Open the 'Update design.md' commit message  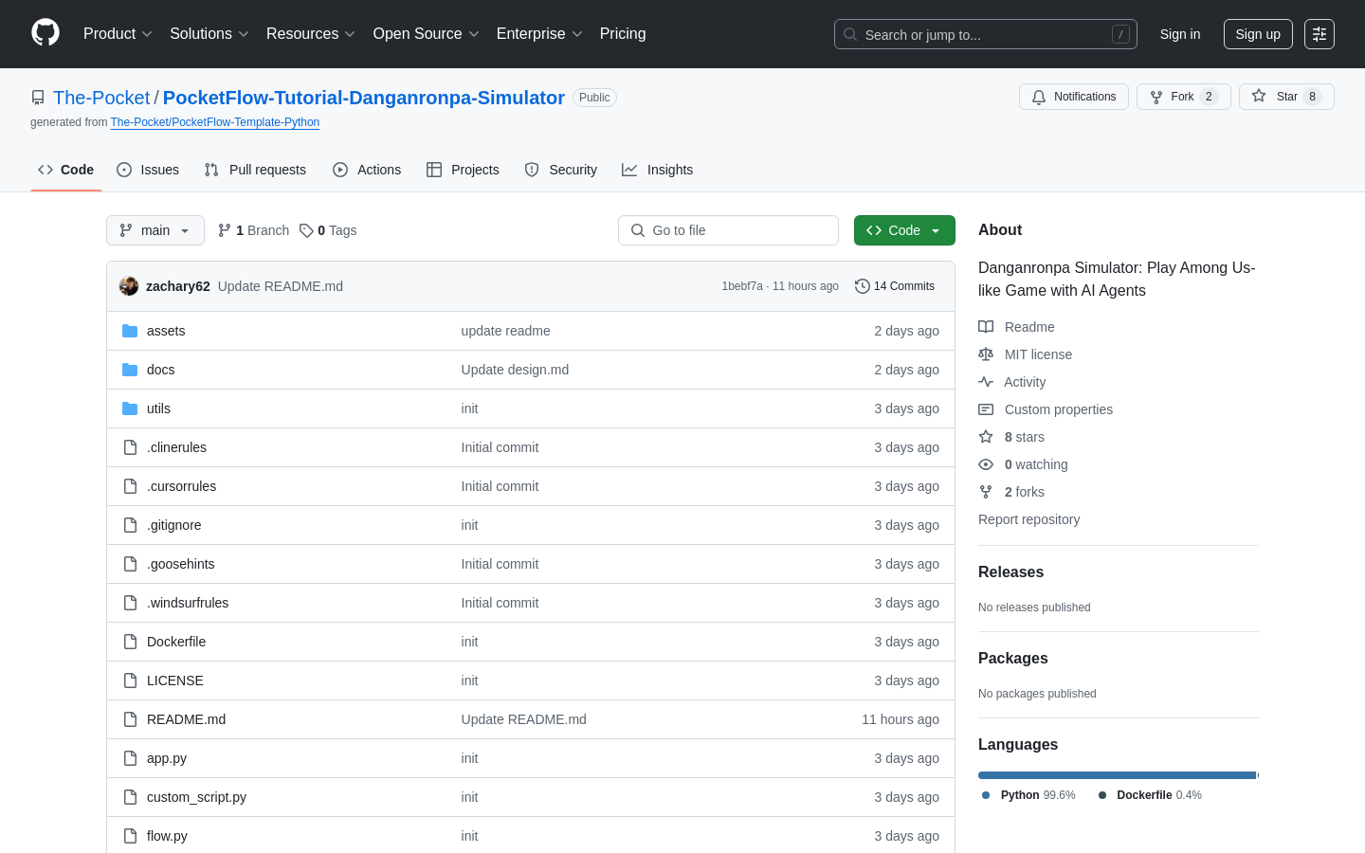point(515,370)
